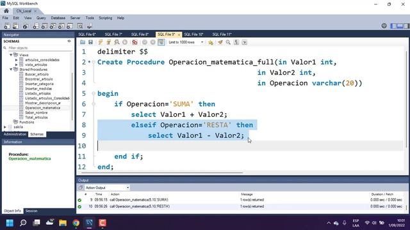Click the create new table icon
The image size is (410, 230).
pyautogui.click(x=44, y=26)
